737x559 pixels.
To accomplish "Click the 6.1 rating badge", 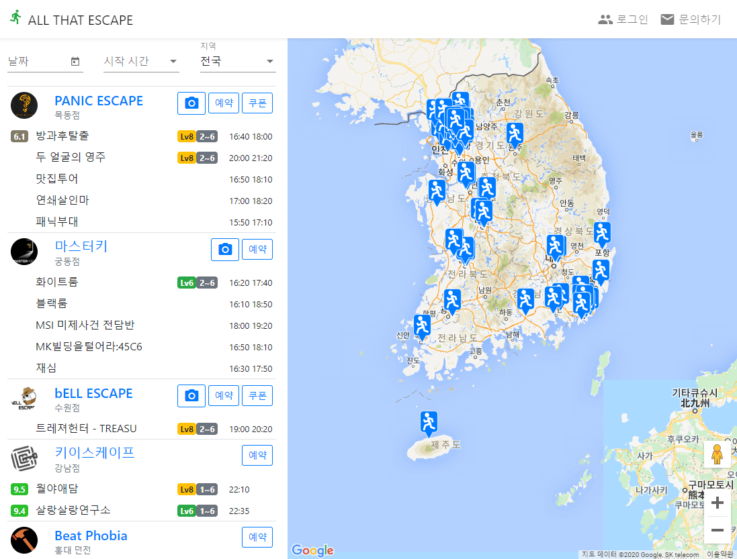I will pyautogui.click(x=19, y=137).
